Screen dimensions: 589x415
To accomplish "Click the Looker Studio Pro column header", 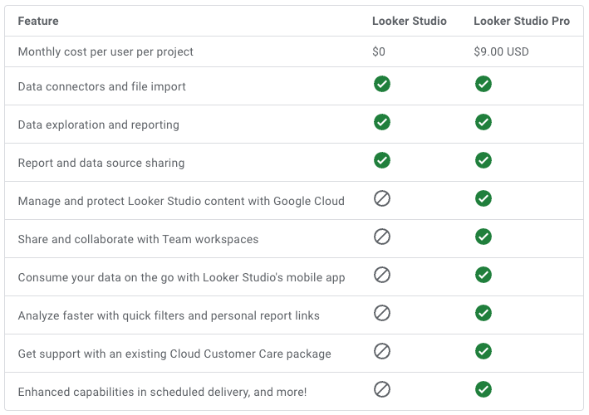I will (x=522, y=21).
